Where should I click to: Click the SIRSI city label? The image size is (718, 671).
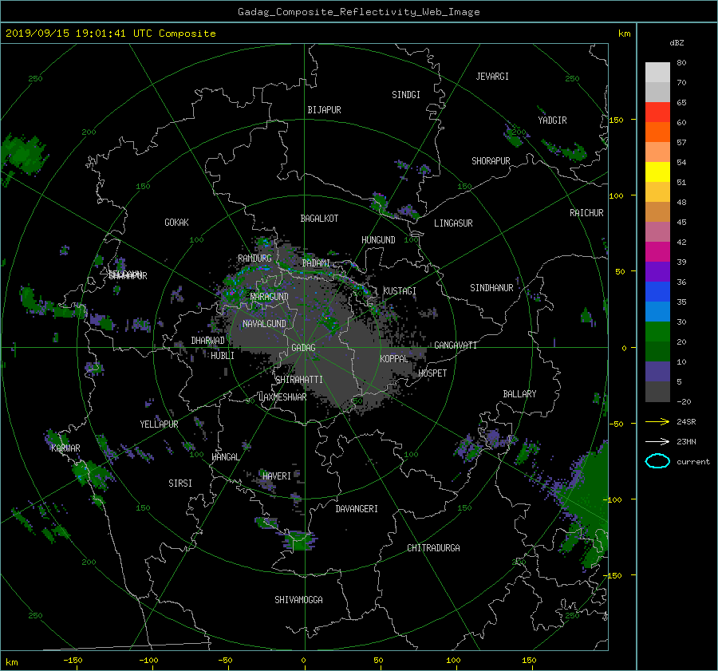[x=180, y=484]
